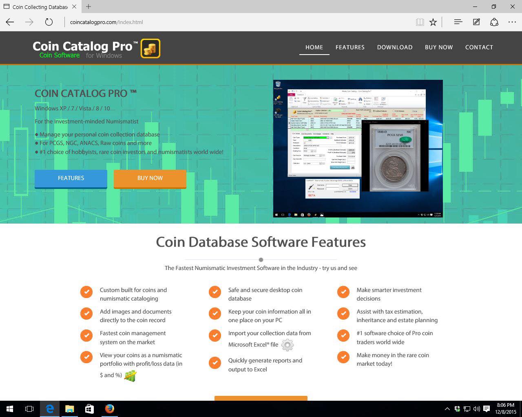522x417 pixels.
Task: Make a Web Note on this page
Action: [x=476, y=22]
